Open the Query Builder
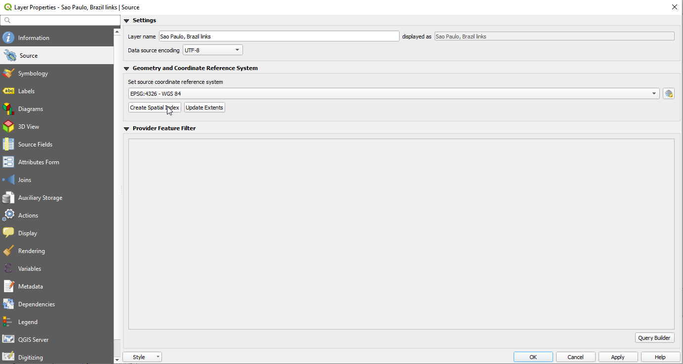The width and height of the screenshot is (683, 364). coord(654,338)
